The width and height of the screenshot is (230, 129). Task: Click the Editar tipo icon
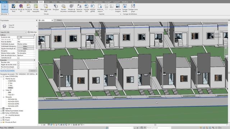[29, 32]
